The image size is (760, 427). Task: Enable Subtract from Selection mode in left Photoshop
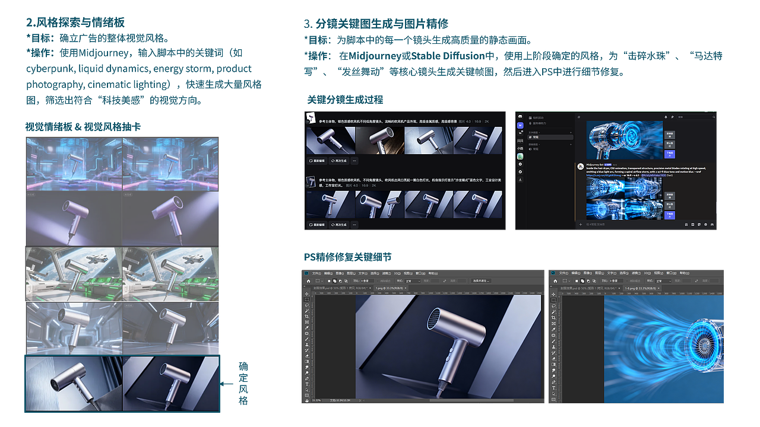340,281
